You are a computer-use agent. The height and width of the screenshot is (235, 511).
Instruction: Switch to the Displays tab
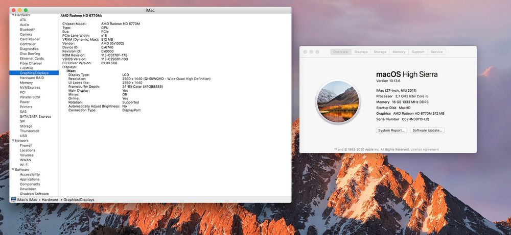[x=361, y=52]
